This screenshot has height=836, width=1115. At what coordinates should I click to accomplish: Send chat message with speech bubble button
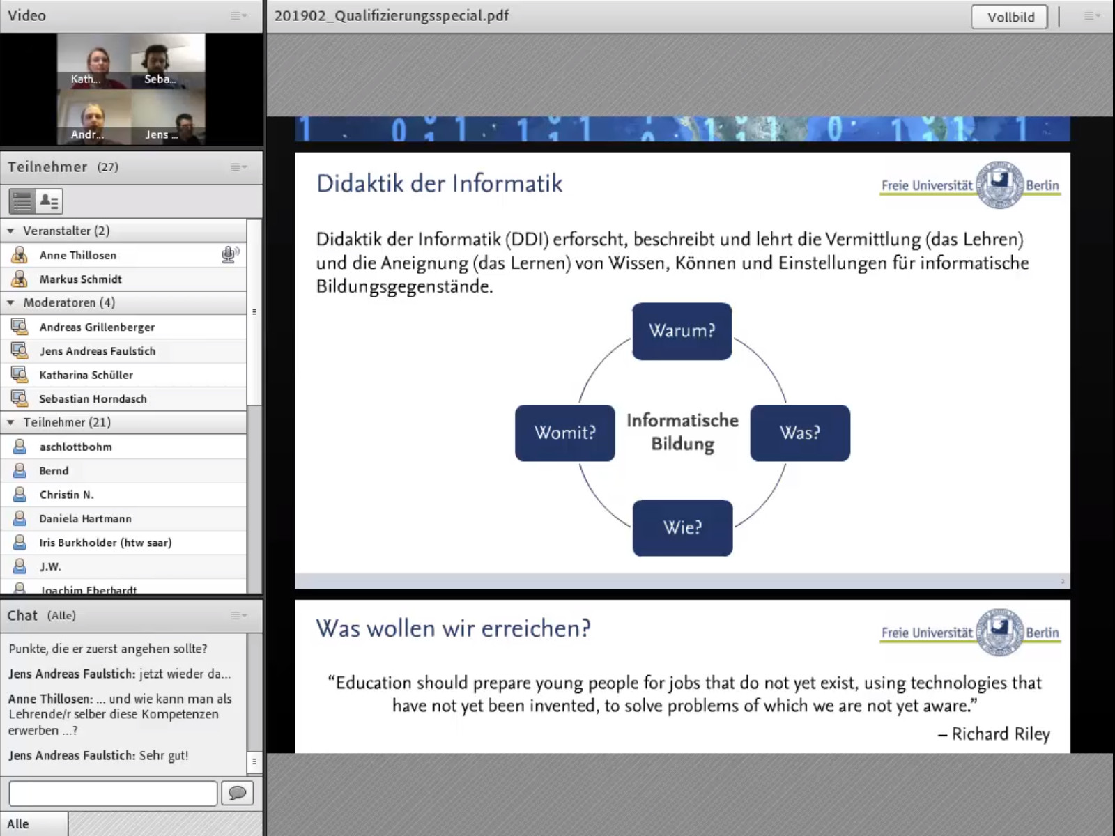click(x=237, y=793)
